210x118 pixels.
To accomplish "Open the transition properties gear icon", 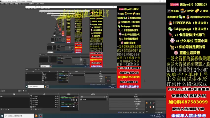I will click(107, 97).
